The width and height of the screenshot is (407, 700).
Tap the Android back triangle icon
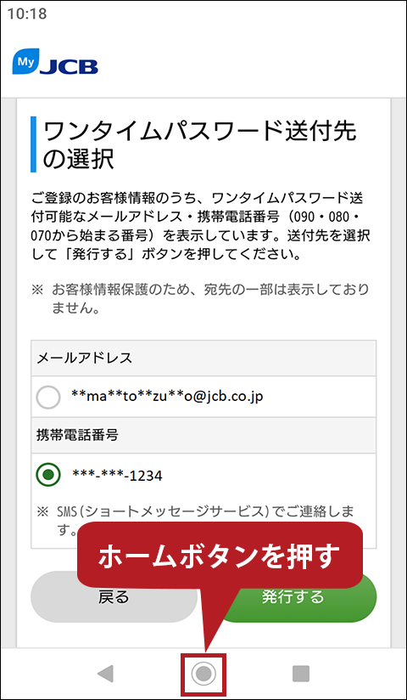click(x=106, y=674)
